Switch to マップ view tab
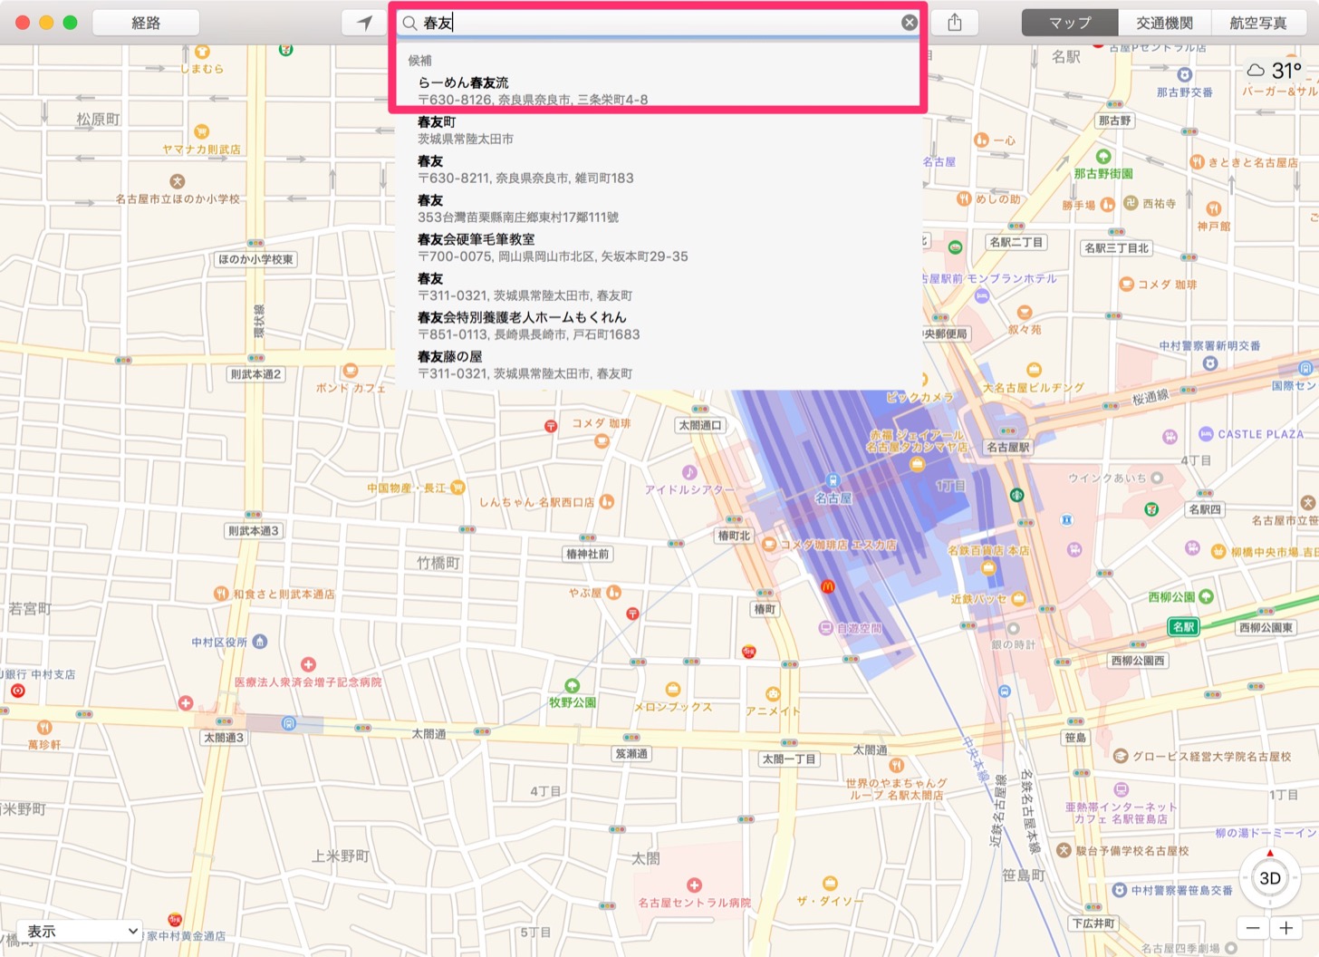This screenshot has height=957, width=1319. click(1070, 23)
